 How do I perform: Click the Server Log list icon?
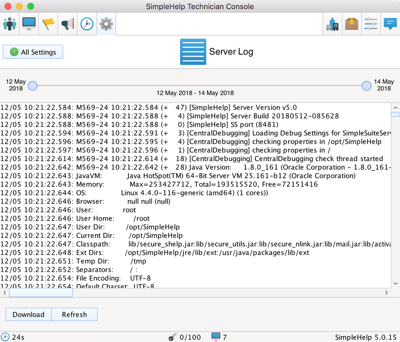click(x=193, y=52)
